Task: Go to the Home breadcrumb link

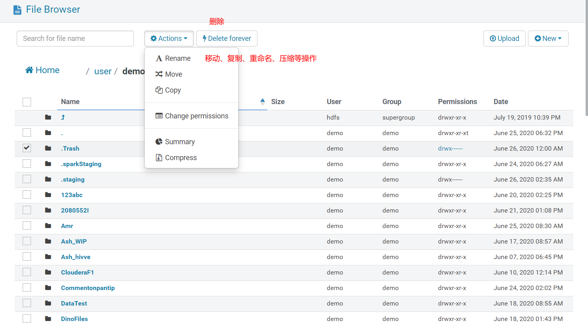Action: (43, 70)
